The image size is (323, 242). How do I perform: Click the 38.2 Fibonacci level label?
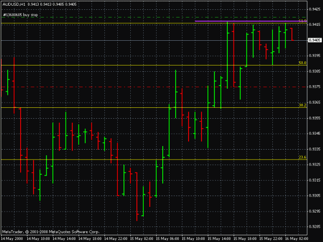(302, 105)
